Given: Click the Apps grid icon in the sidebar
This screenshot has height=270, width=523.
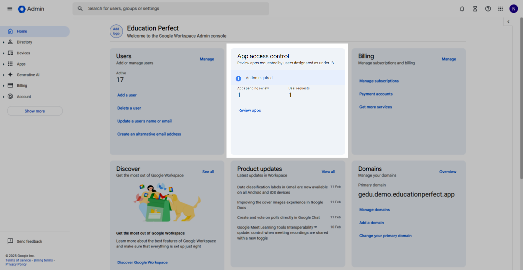Looking at the screenshot, I should (x=10, y=64).
